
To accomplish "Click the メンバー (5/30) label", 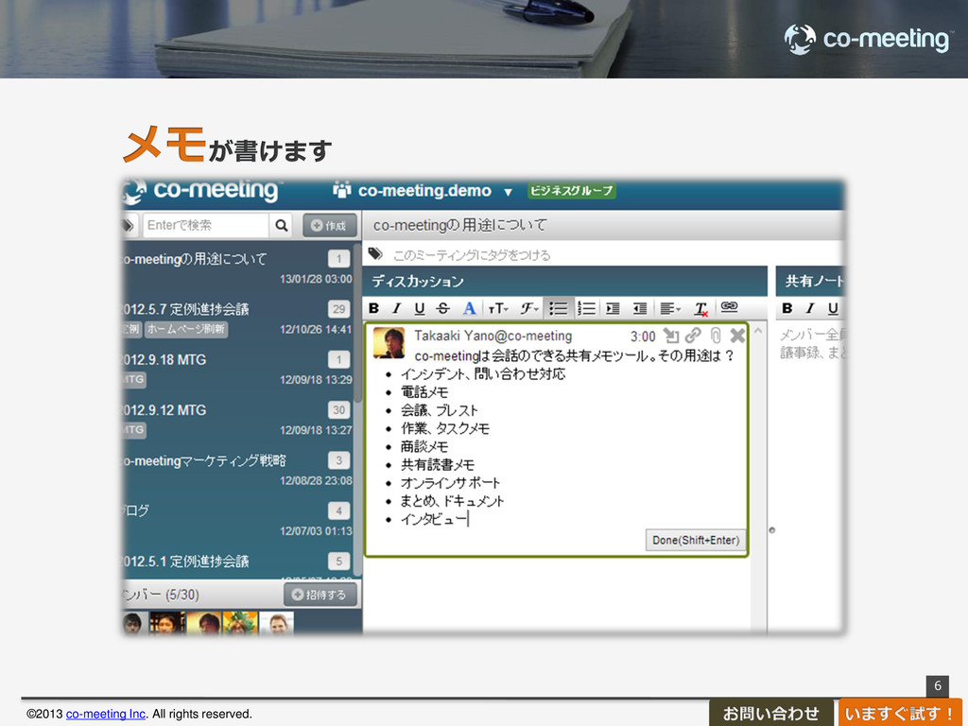I will click(x=161, y=595).
